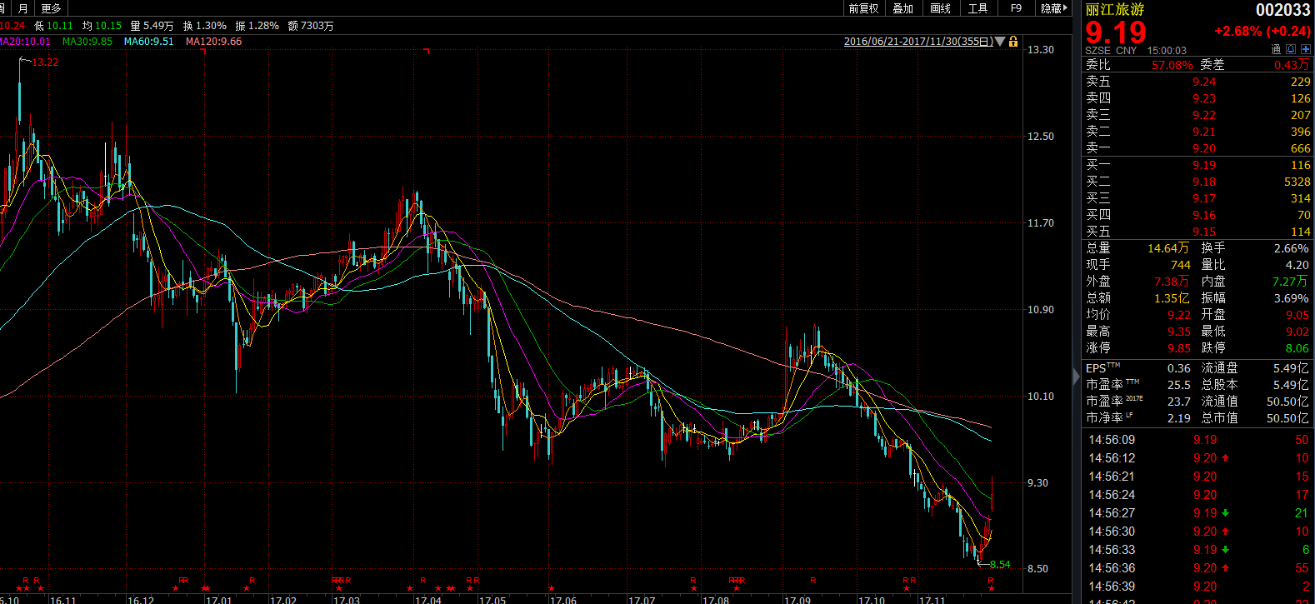Screen dimensions: 1315x604
Task: Click the 13.22 high price marker
Action: pos(45,62)
